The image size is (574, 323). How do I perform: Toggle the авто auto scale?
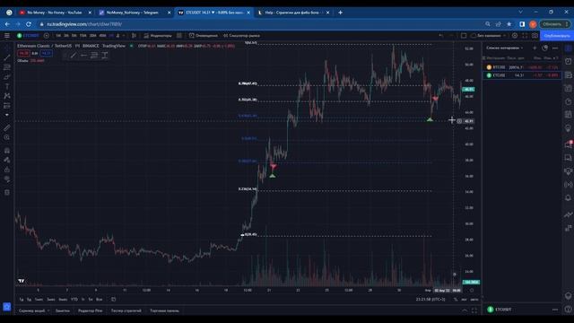[x=474, y=299]
